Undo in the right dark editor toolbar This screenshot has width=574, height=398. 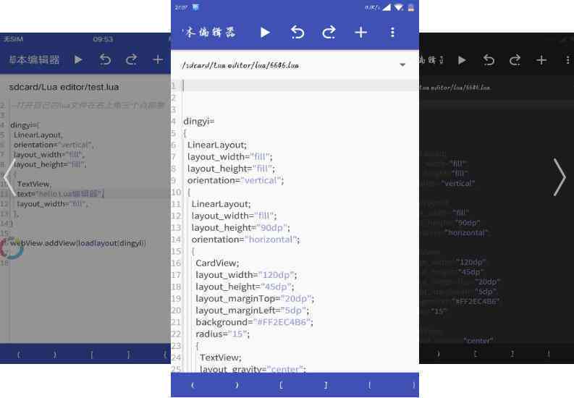pos(489,59)
